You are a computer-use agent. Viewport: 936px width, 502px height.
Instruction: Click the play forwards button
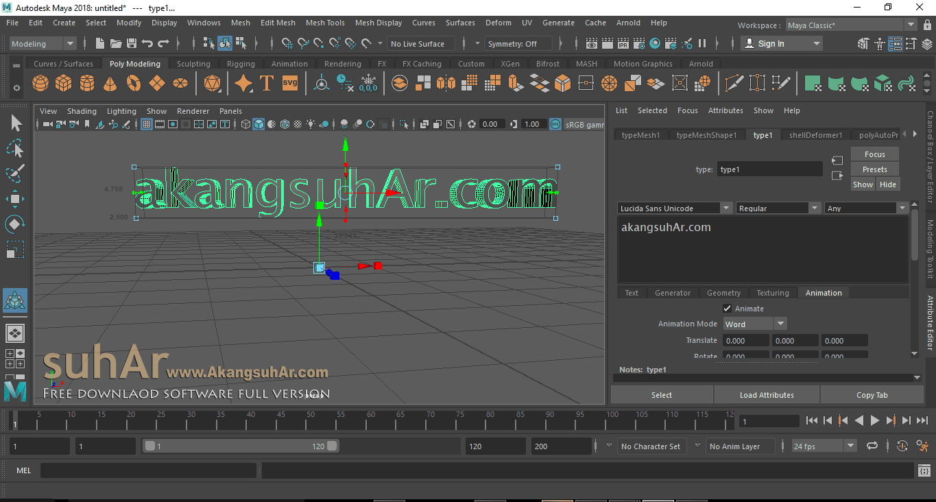pos(875,420)
